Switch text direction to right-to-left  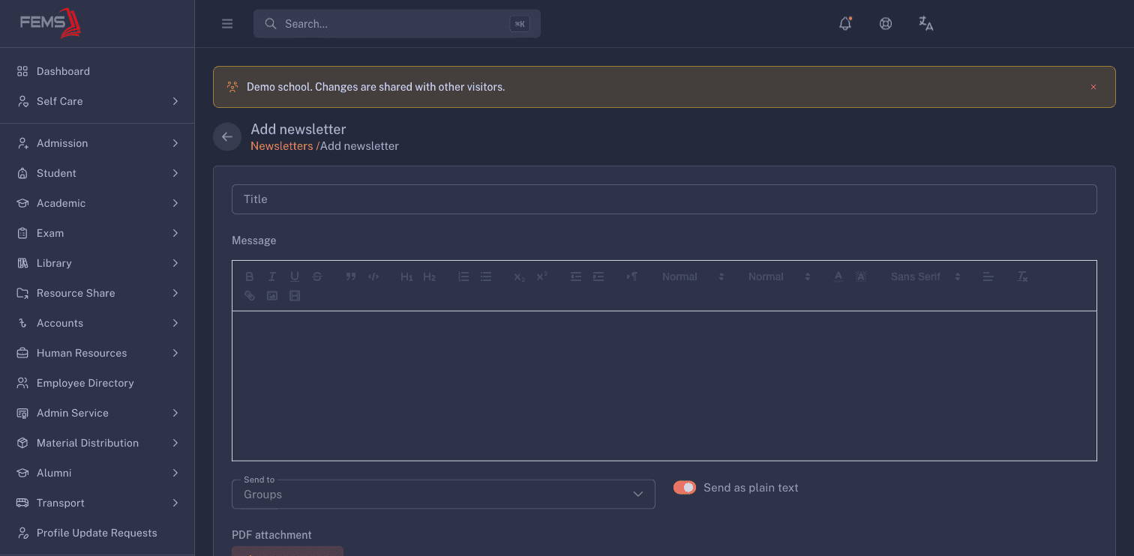(631, 277)
